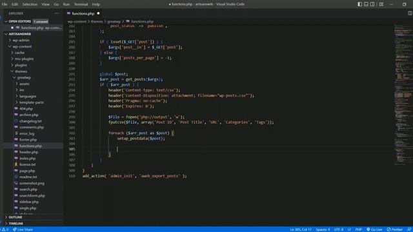Collapse the greatwp folder
The image size is (413, 232).
[x=24, y=77]
